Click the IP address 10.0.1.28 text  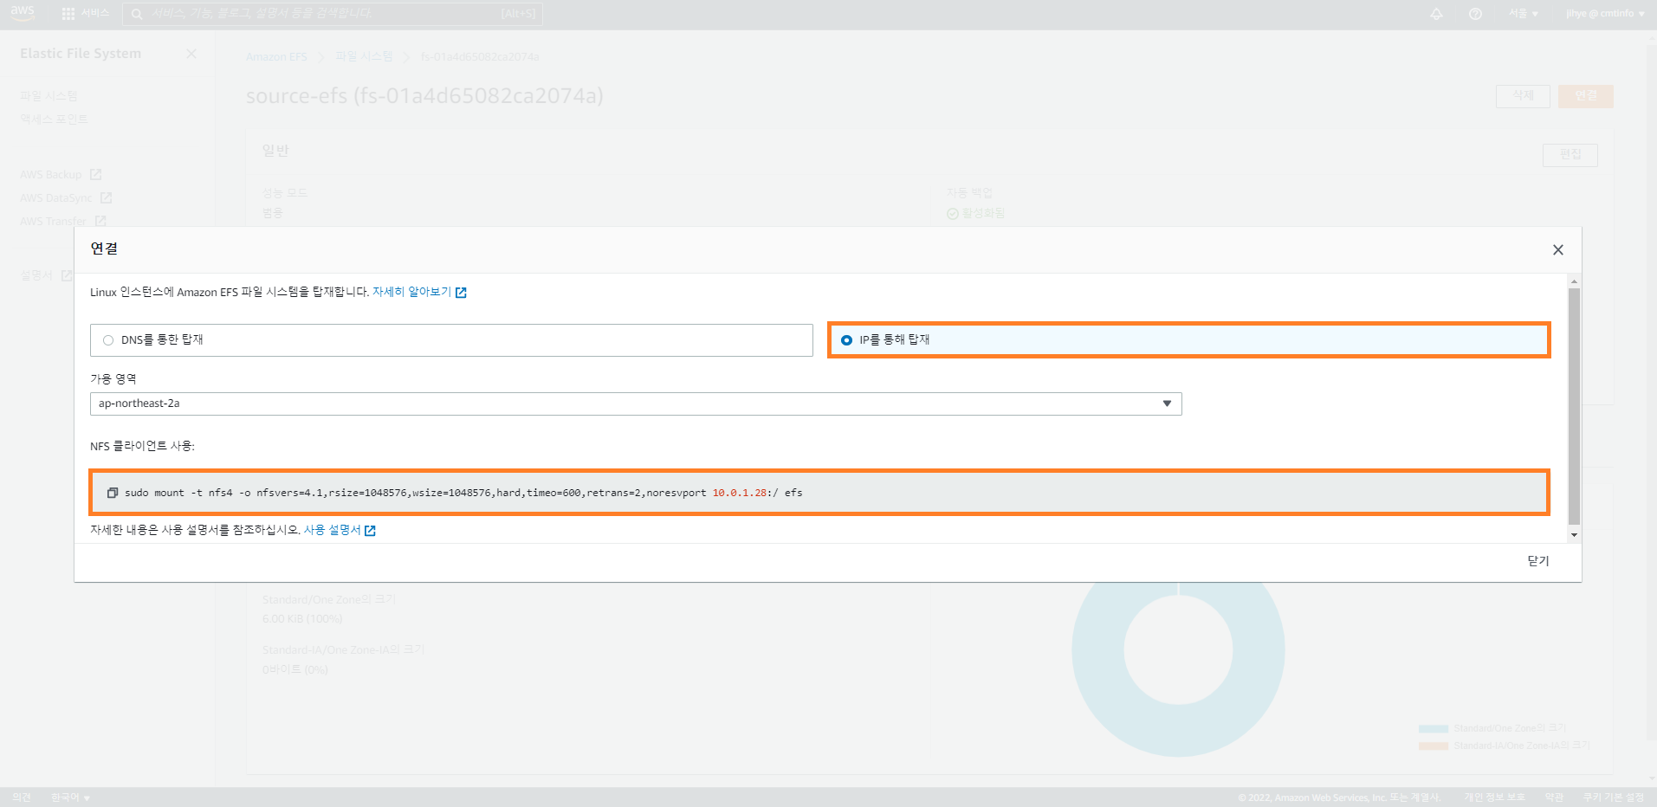point(739,493)
